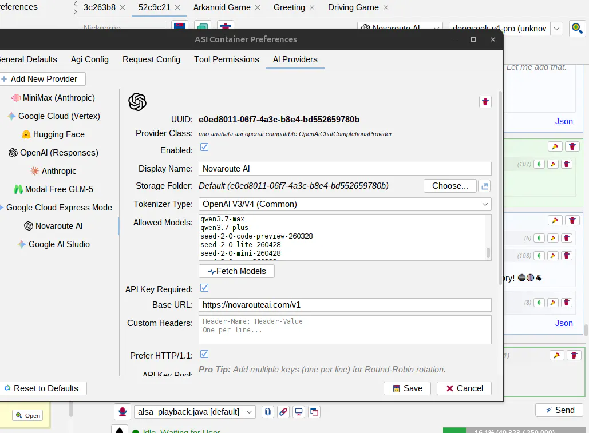Viewport: 589px width, 433px height.
Task: Click the pin icon on the lowest chat message
Action: click(x=557, y=355)
